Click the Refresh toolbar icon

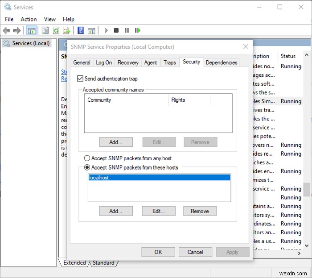(56, 30)
